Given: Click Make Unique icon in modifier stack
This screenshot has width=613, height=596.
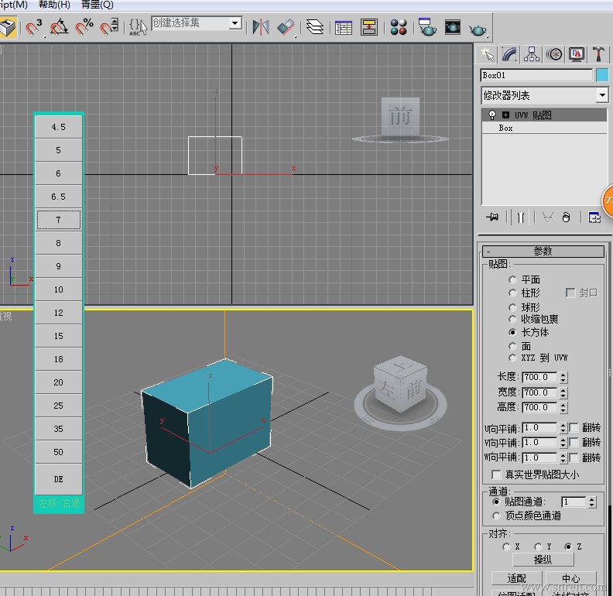Looking at the screenshot, I should [548, 217].
